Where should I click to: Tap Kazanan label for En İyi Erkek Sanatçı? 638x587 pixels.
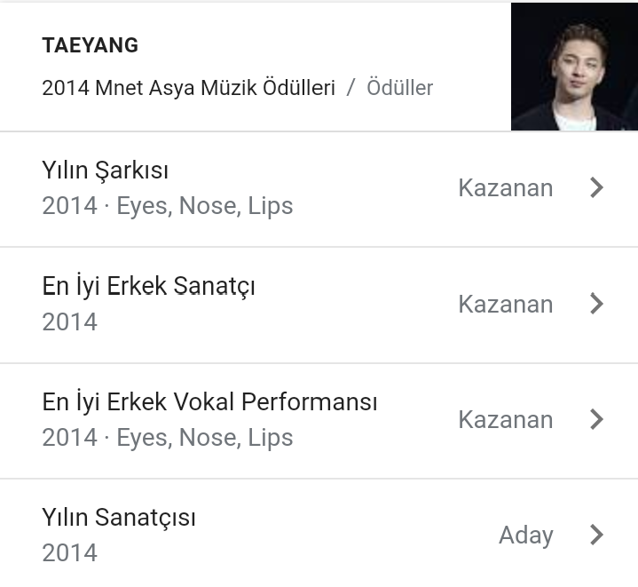click(x=505, y=304)
